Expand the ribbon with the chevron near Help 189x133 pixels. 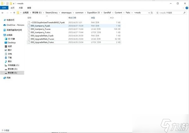coord(183,8)
